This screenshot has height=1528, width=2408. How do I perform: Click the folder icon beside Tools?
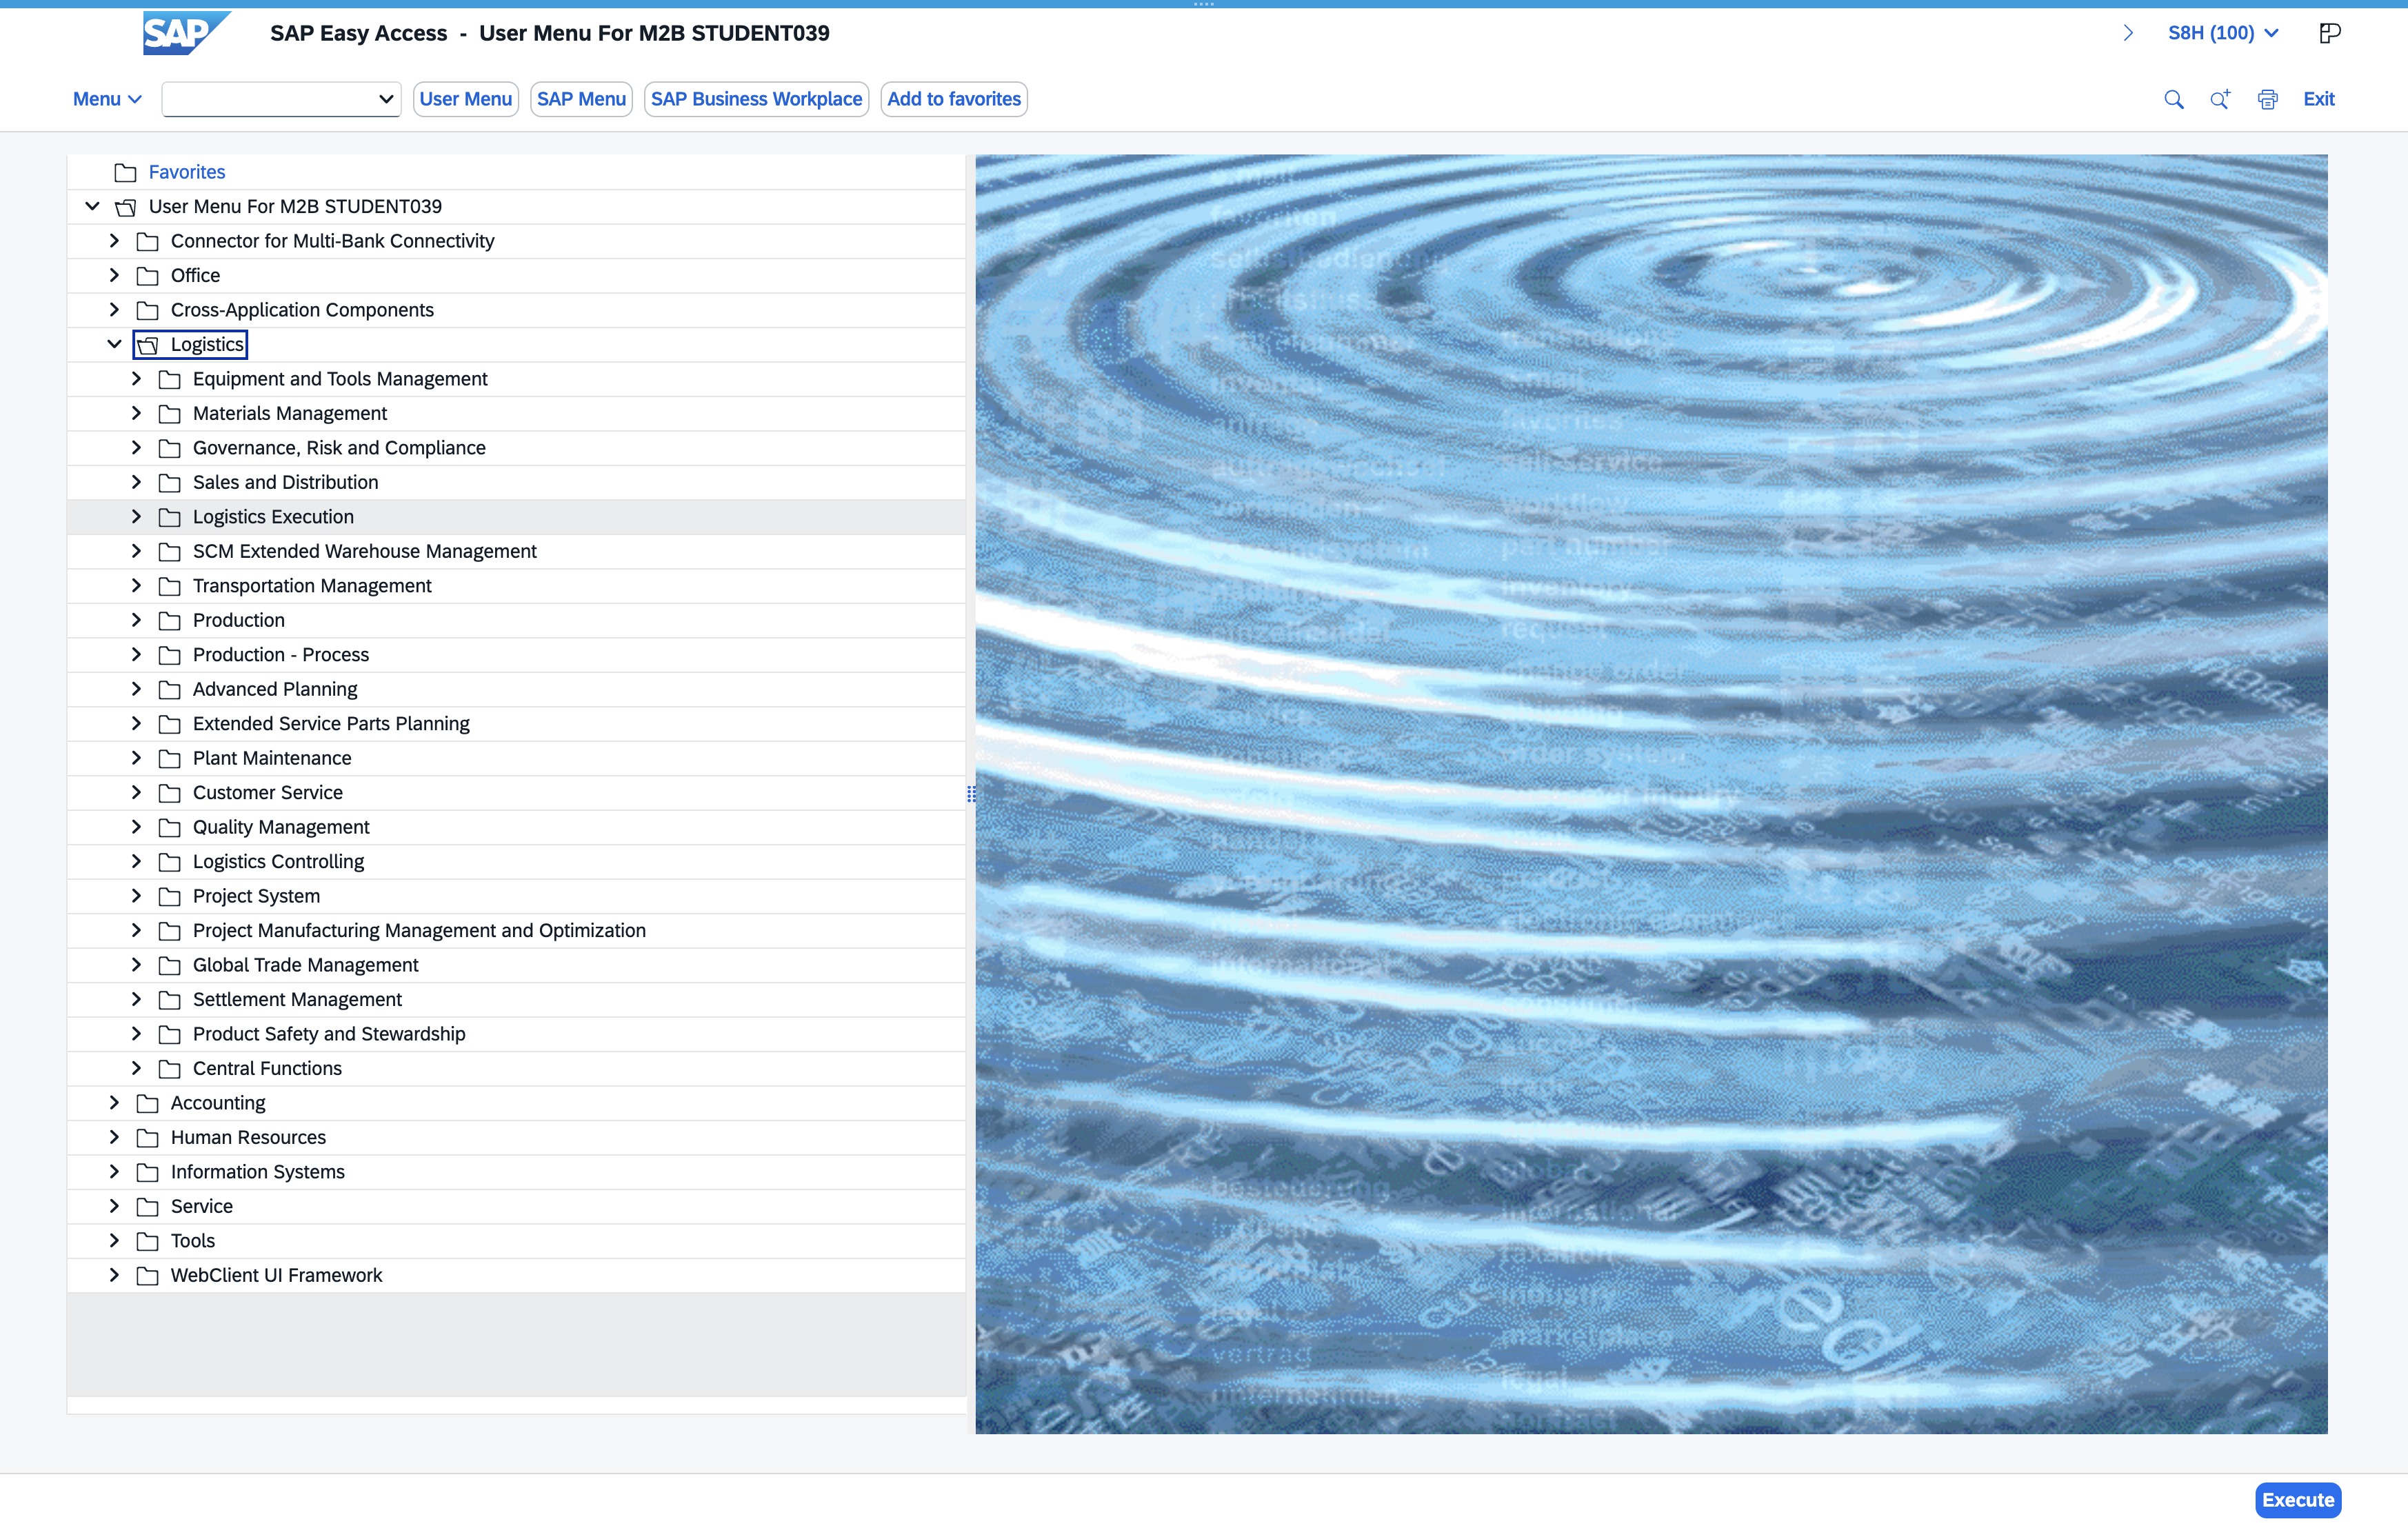coord(148,1242)
